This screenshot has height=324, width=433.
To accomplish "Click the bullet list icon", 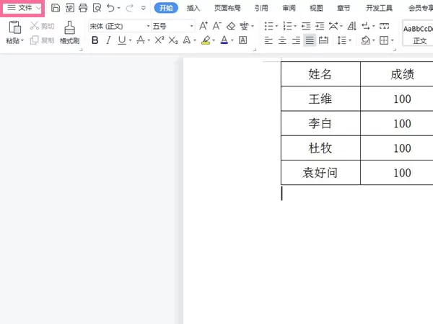I will tap(268, 26).
